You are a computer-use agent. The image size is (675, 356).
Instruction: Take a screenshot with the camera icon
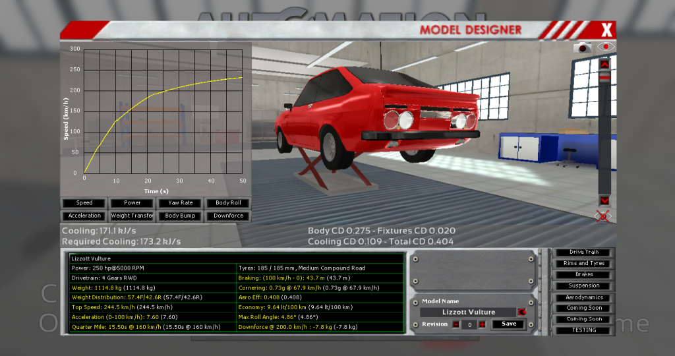click(x=583, y=47)
